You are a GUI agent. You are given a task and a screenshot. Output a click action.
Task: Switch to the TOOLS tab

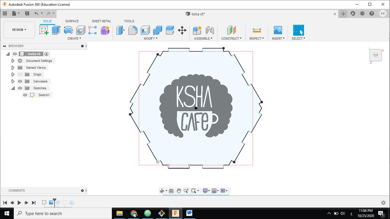coord(129,21)
